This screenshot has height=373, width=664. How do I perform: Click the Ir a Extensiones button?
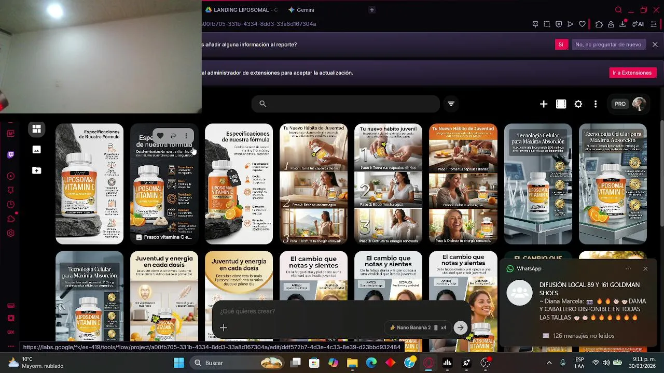[x=632, y=73]
